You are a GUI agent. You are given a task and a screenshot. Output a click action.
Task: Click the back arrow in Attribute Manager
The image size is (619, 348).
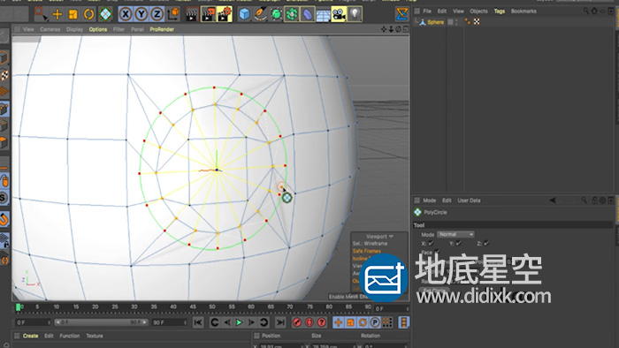tap(553, 200)
